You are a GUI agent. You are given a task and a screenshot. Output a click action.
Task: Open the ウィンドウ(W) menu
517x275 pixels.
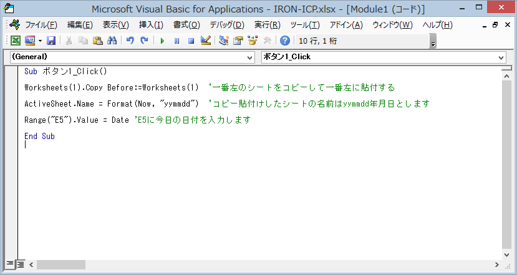[x=393, y=25]
